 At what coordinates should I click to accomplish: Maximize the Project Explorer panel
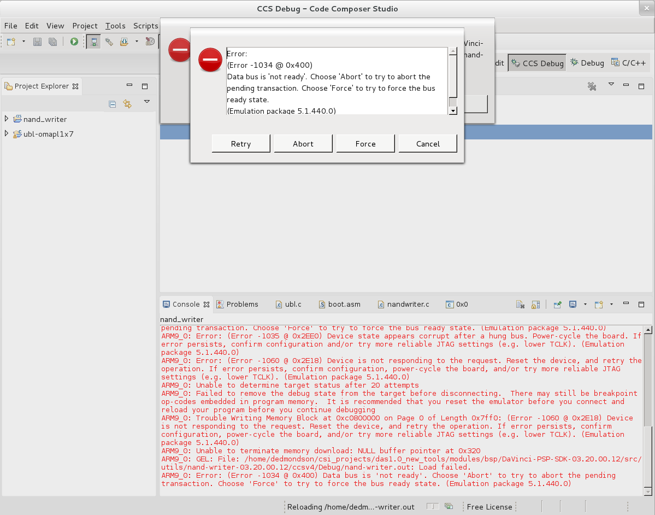click(145, 86)
